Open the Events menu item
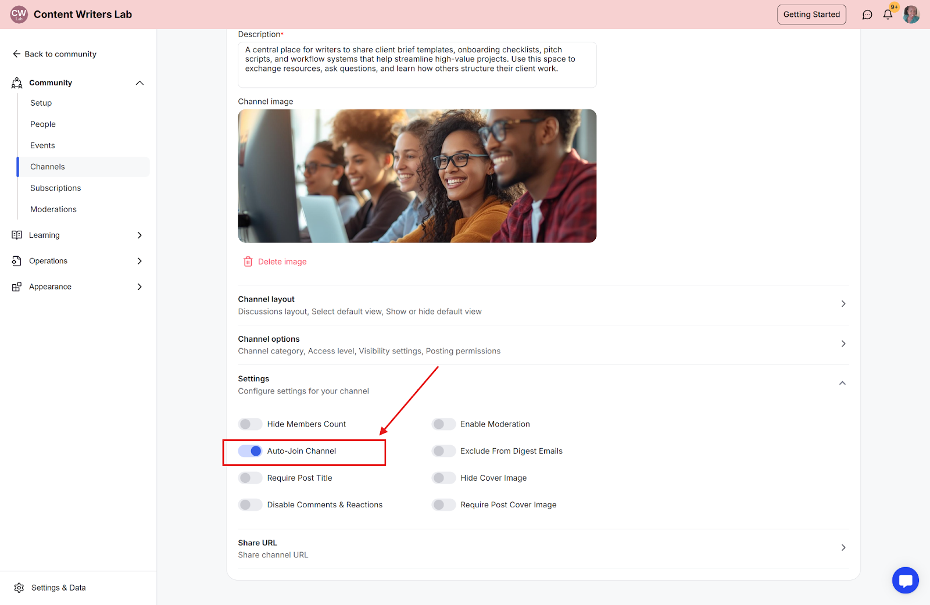Screen dimensions: 930x605 point(42,145)
